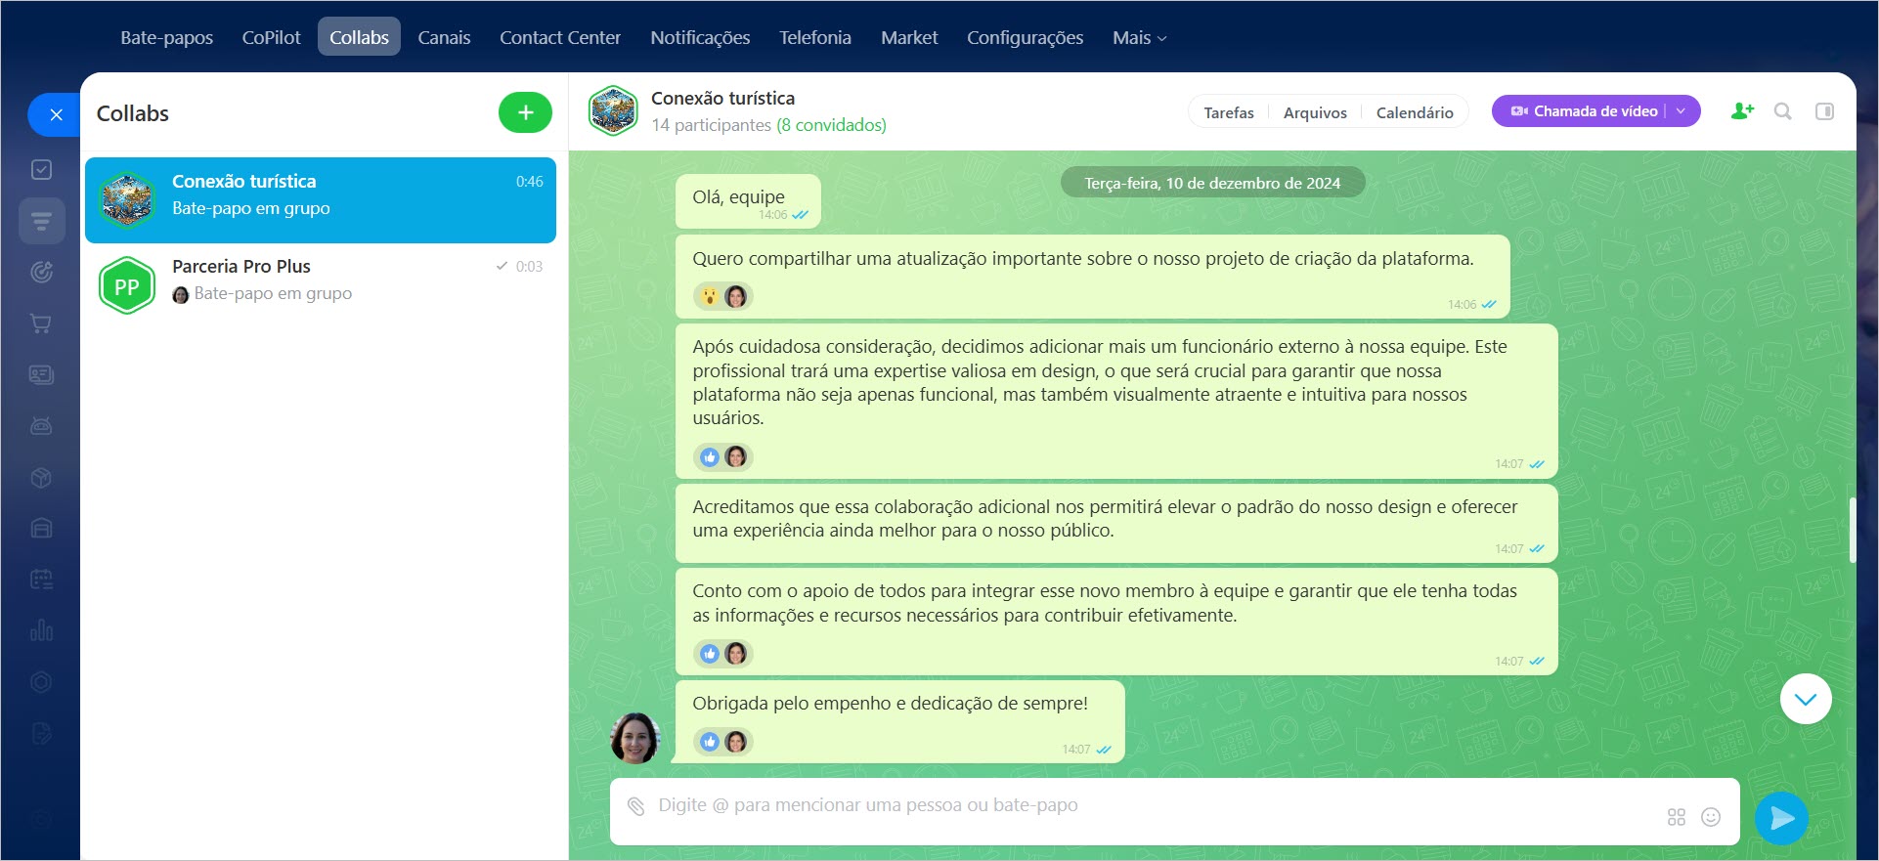Screen dimensions: 1879x861
Task: Open the document signature icon in the sidebar
Action: tap(41, 733)
